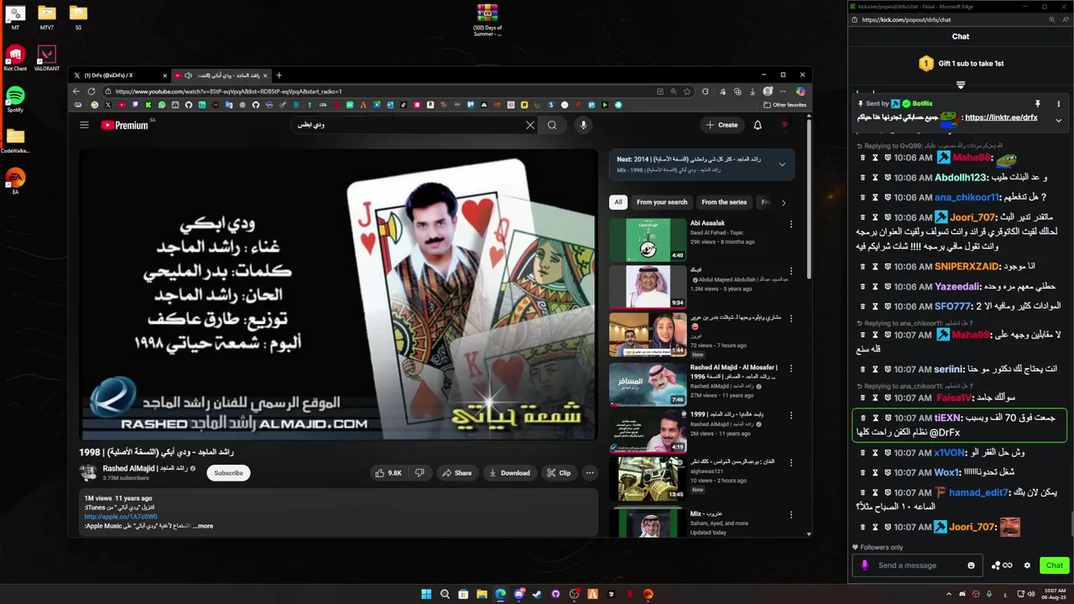
Task: Click the Create button on YouTube
Action: (x=722, y=125)
